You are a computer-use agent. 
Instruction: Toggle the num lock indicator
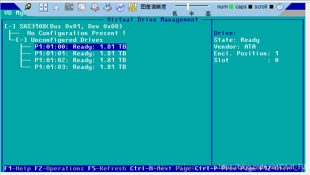[x=231, y=7]
